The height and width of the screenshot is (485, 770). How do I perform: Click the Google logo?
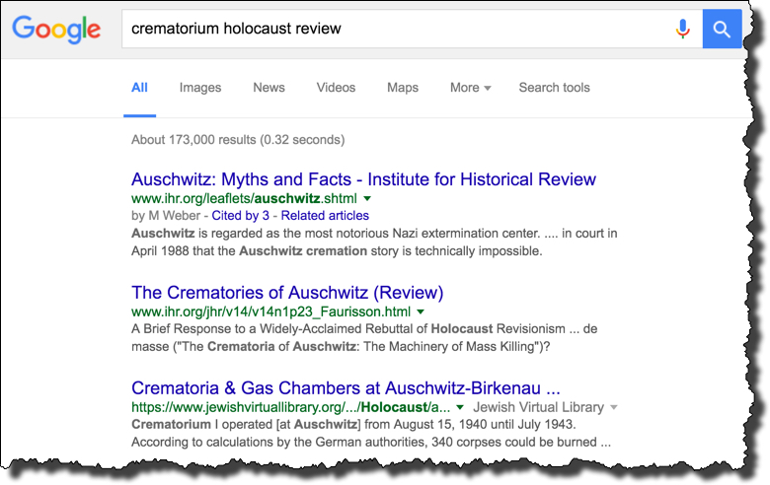(57, 29)
